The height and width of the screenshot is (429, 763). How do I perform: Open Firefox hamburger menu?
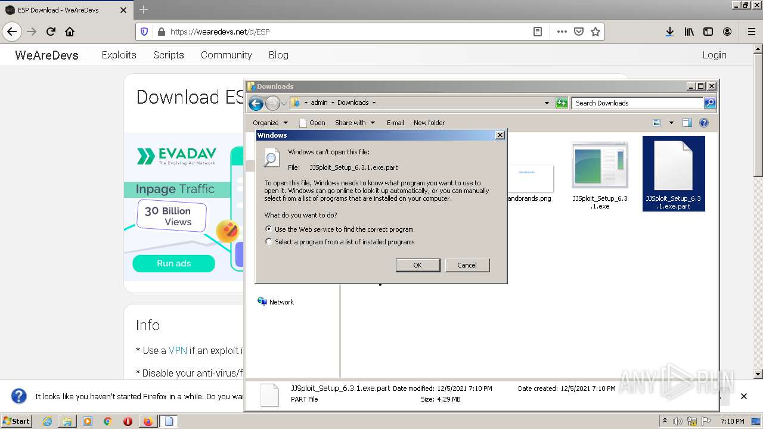(x=751, y=32)
